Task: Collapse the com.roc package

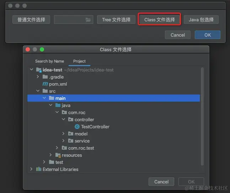Action: (57, 112)
